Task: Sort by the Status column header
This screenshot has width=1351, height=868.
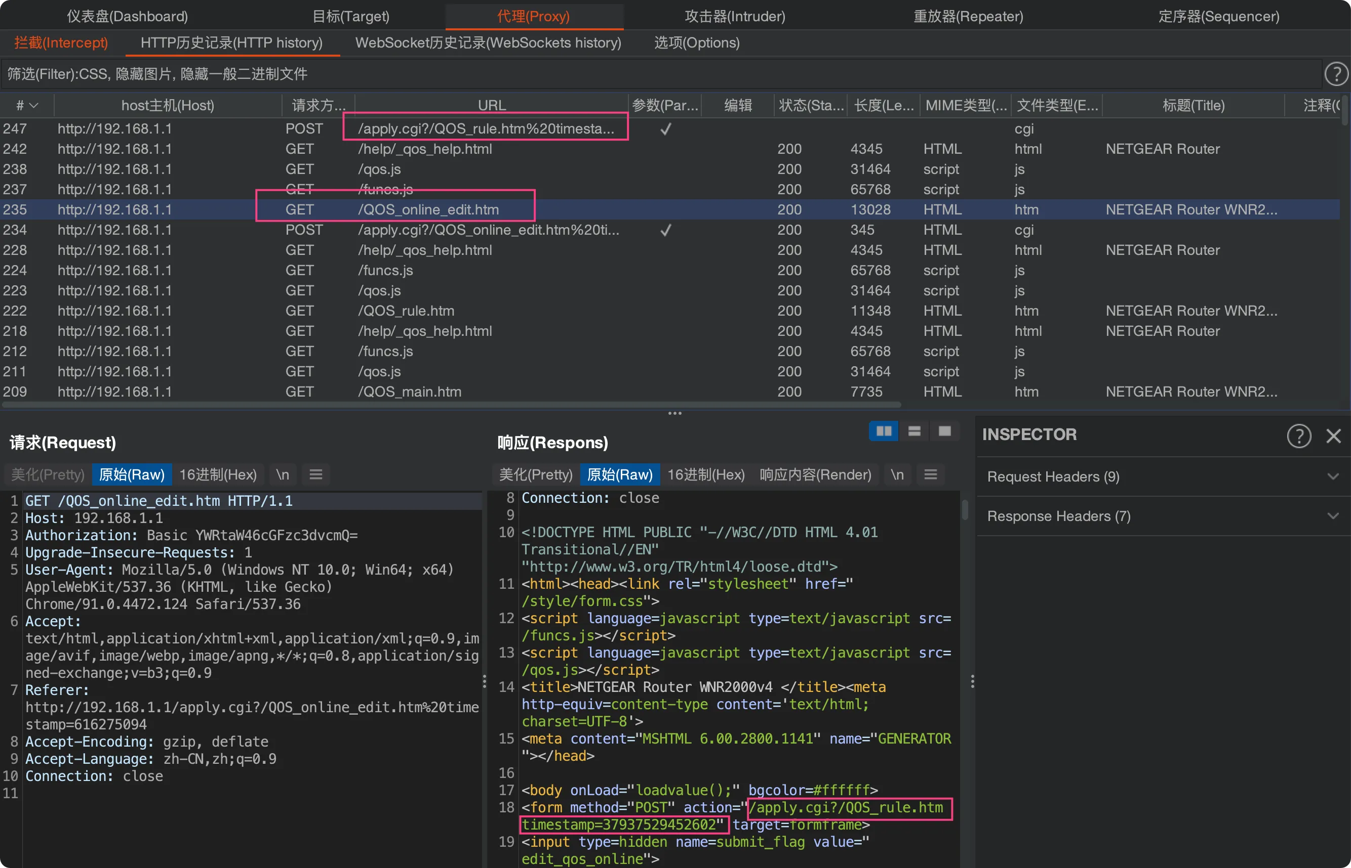Action: pos(811,105)
